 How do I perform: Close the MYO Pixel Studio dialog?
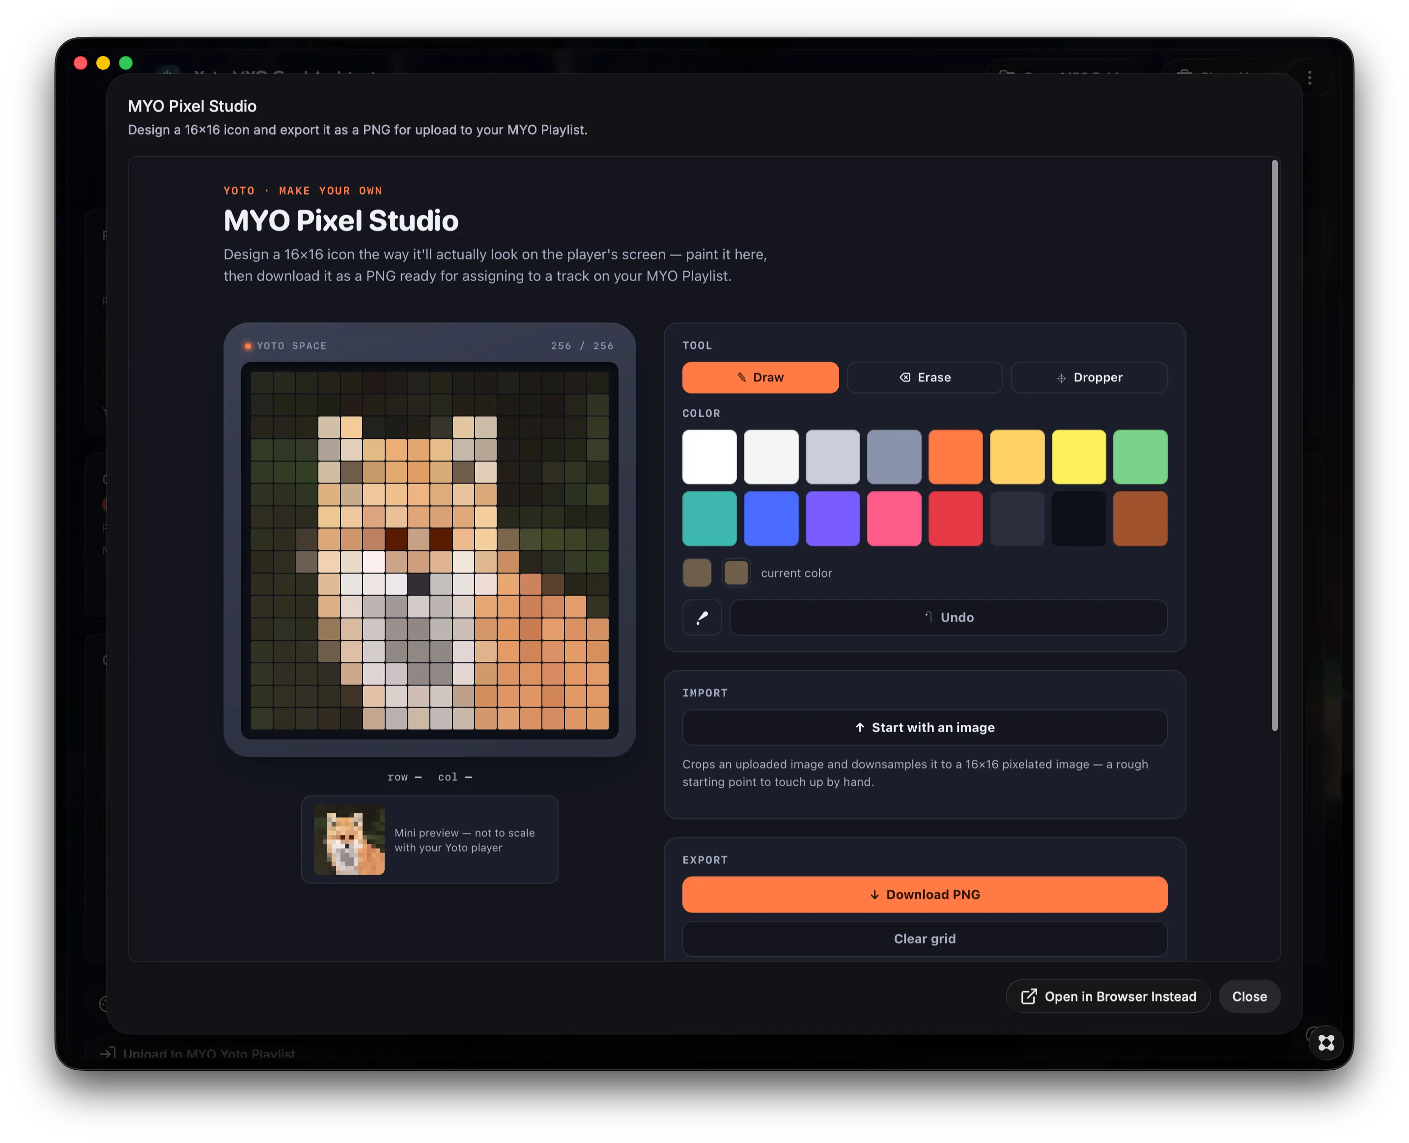click(1249, 996)
